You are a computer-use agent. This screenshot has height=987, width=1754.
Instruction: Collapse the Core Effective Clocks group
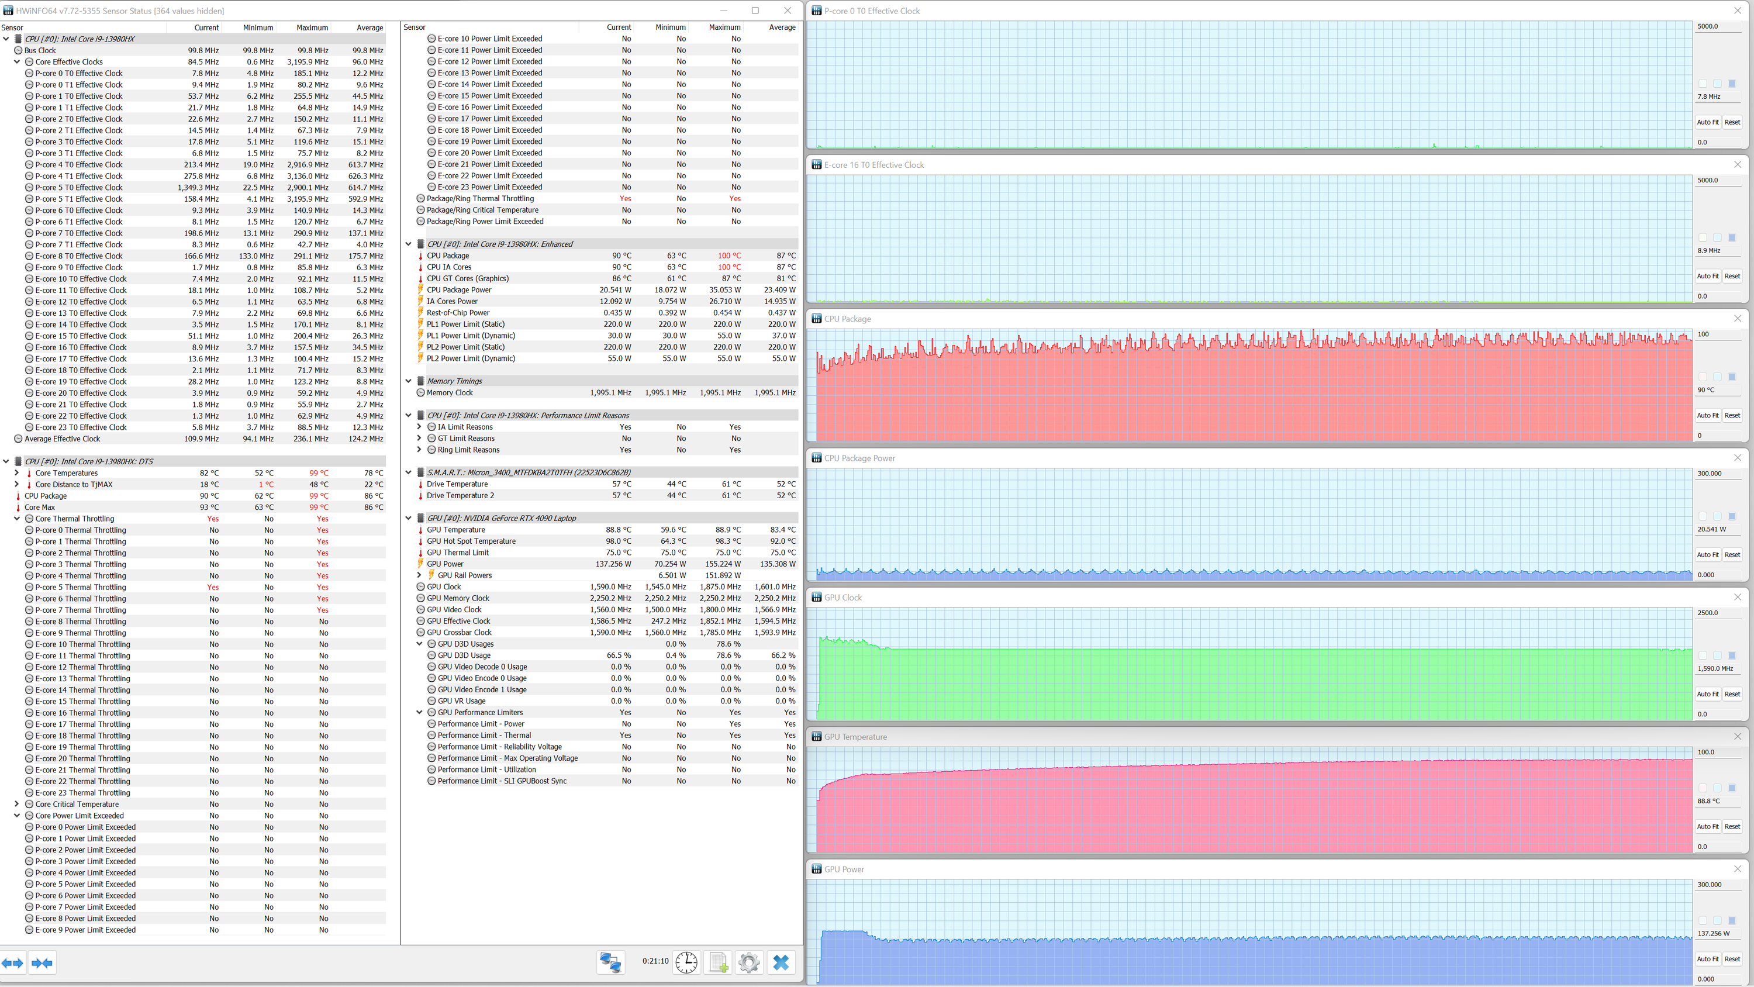(17, 62)
